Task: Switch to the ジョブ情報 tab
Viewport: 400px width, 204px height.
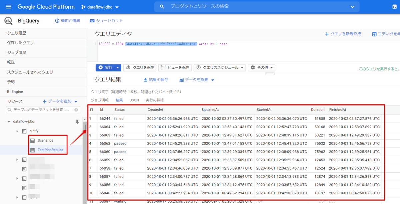Action: coord(100,100)
